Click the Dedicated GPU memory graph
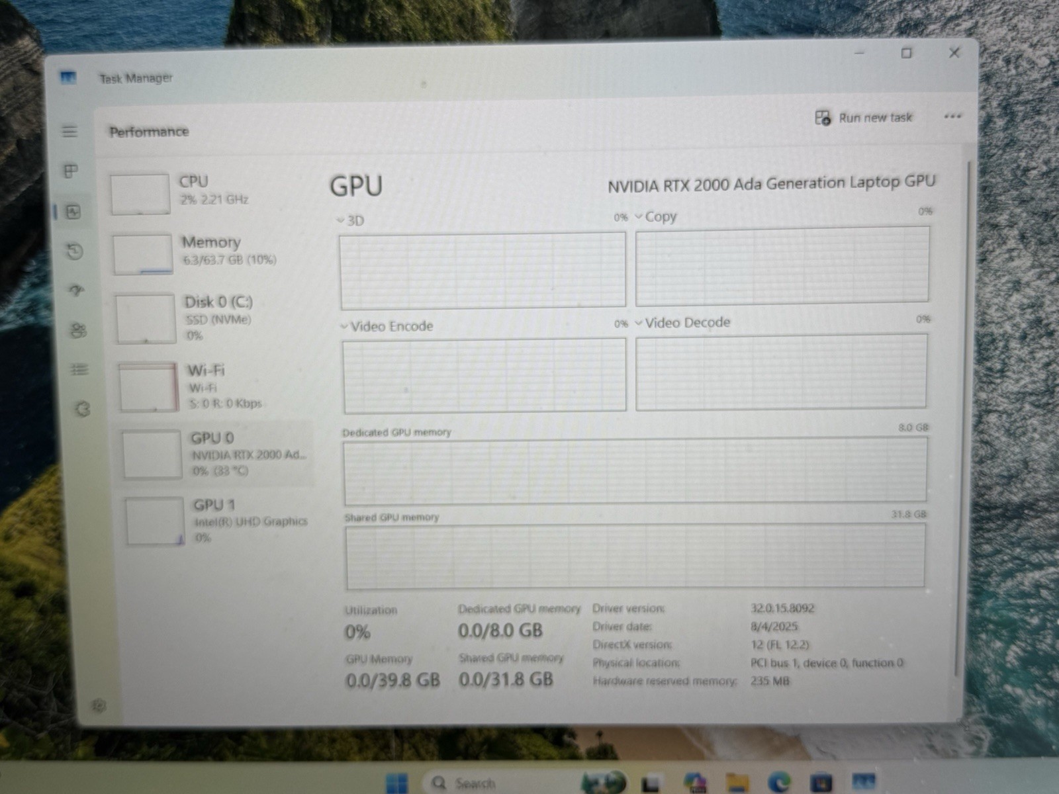This screenshot has height=794, width=1059. 635,470
